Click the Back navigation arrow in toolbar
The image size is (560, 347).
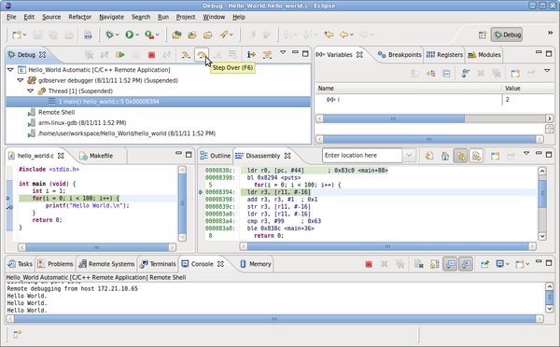pyautogui.click(x=343, y=35)
